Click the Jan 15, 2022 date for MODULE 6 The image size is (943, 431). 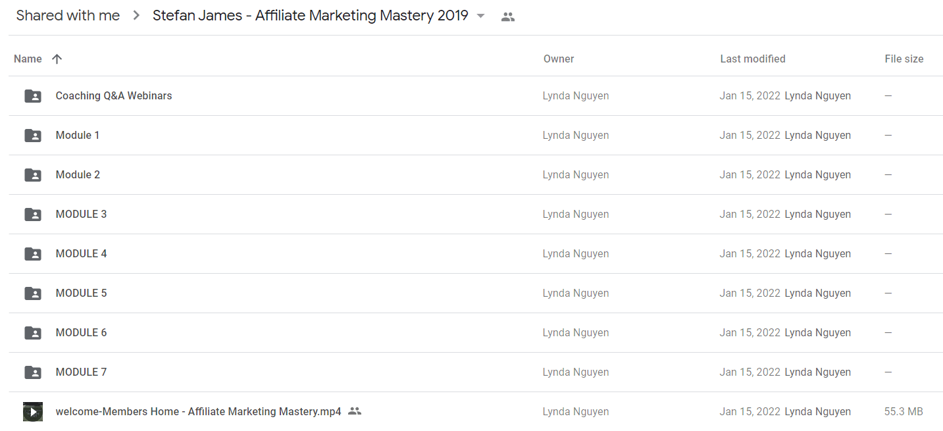(x=750, y=332)
